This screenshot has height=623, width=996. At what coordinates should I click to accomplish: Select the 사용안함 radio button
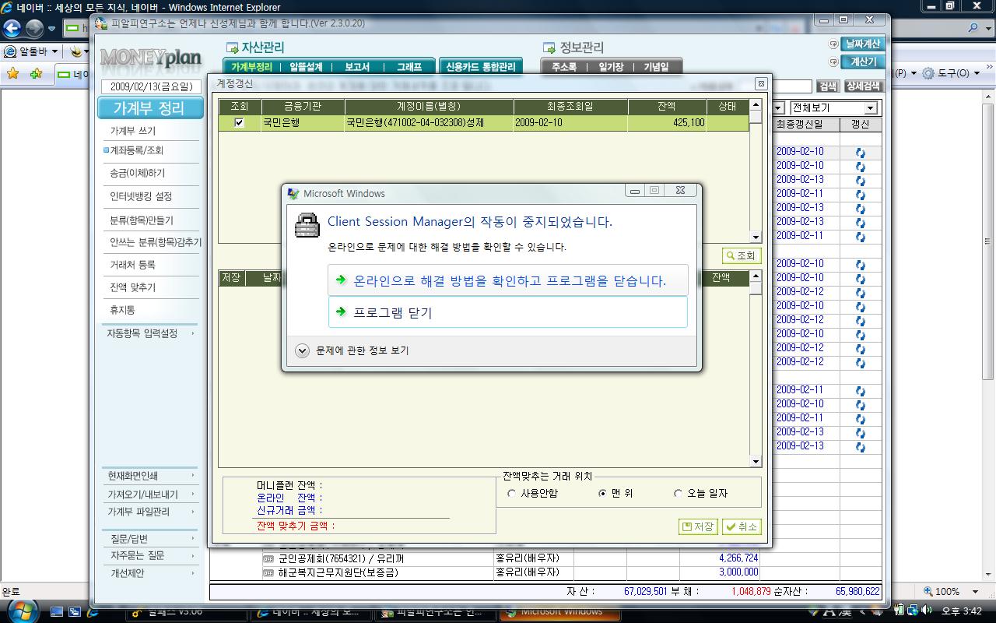511,493
